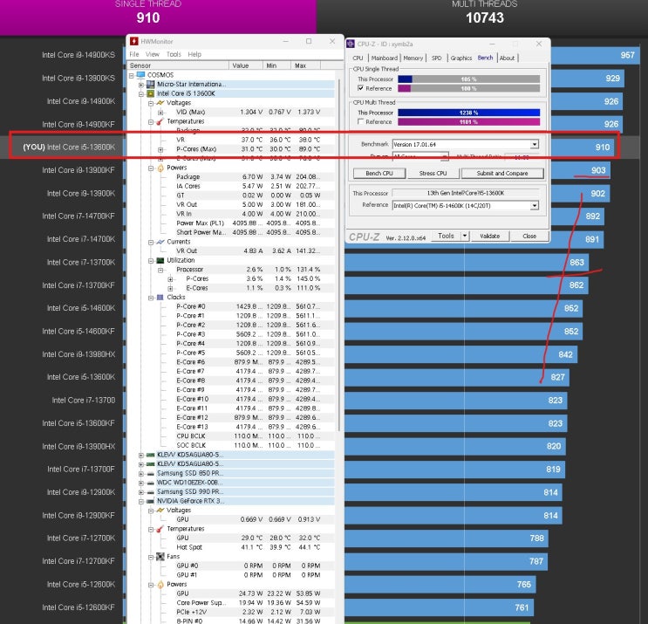Collapse the NVIDIA GeForce RTX node

pos(141,501)
